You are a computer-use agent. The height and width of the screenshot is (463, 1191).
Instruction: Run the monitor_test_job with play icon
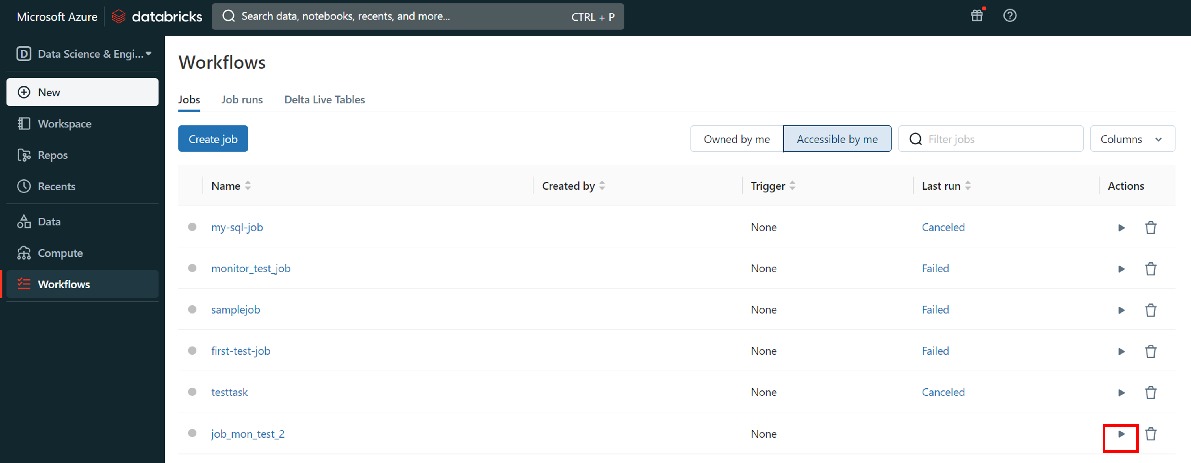coord(1121,269)
